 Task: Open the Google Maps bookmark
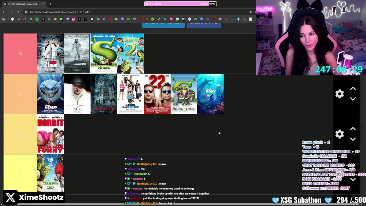(19, 19)
